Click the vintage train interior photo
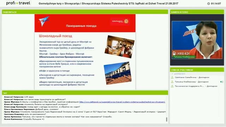This screenshot has width=226, height=127. (119, 47)
